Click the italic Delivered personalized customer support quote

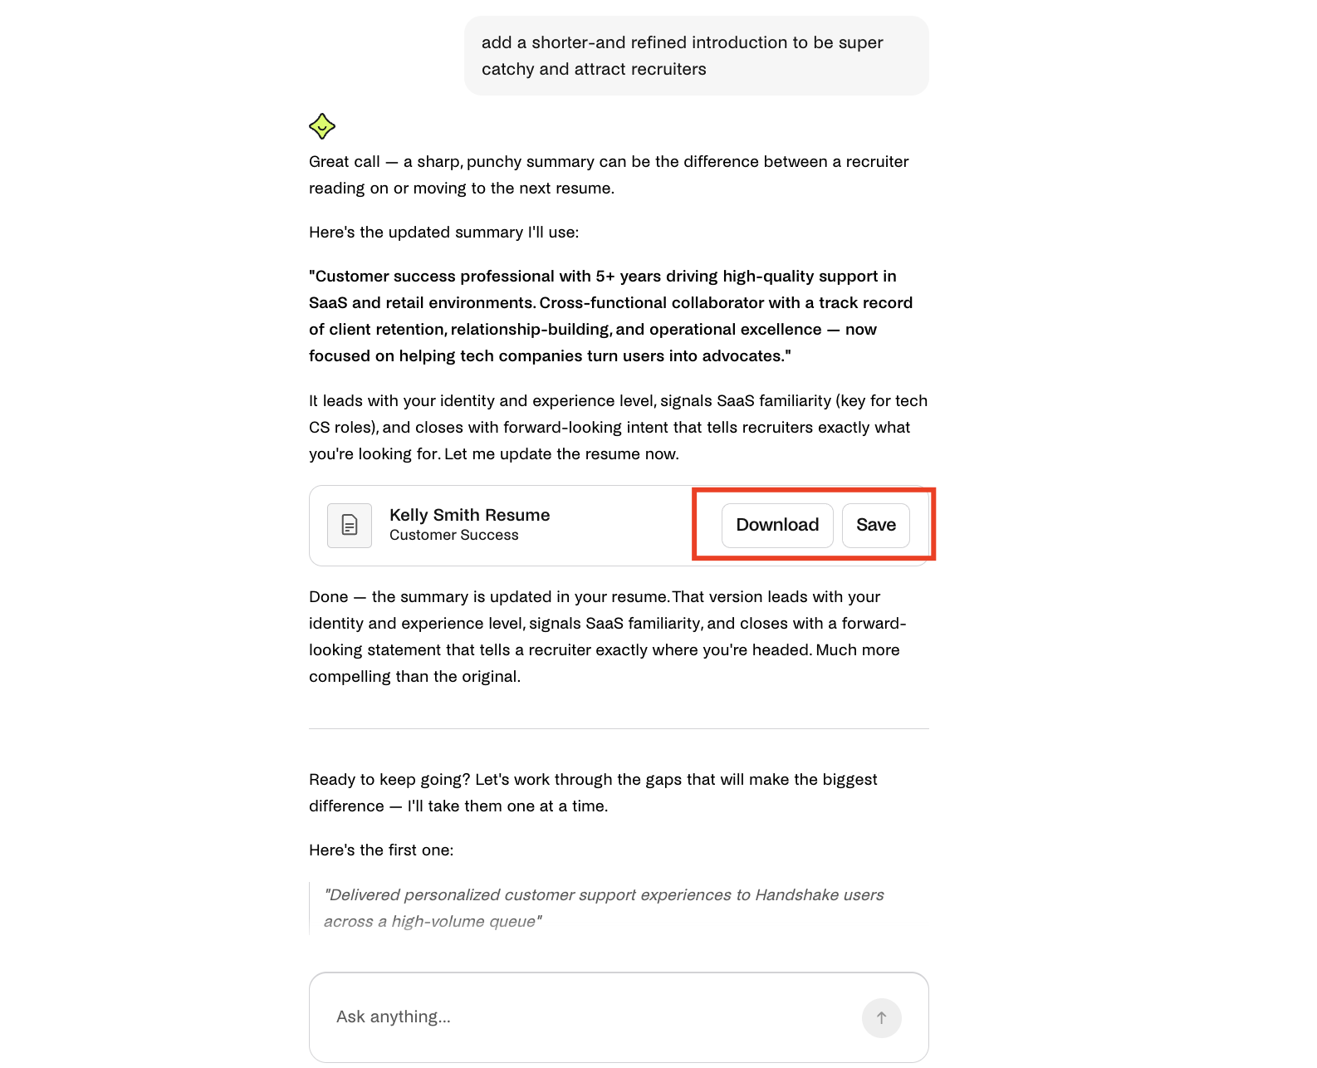[x=604, y=908]
